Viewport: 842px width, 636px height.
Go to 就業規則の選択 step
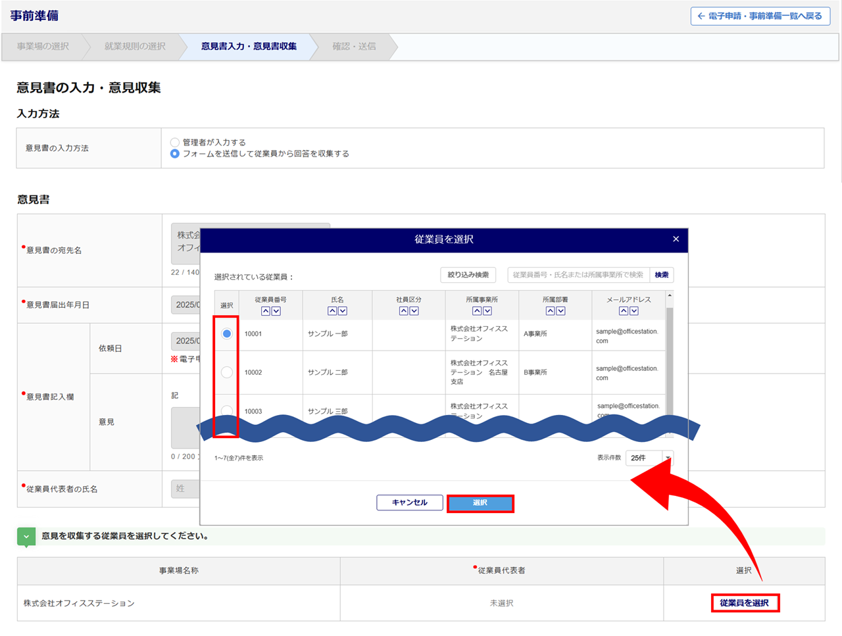pyautogui.click(x=135, y=47)
